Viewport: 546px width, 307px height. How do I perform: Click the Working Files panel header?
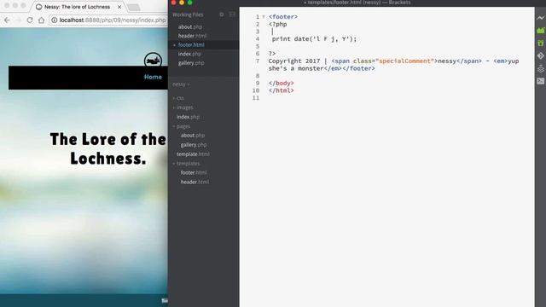click(188, 14)
